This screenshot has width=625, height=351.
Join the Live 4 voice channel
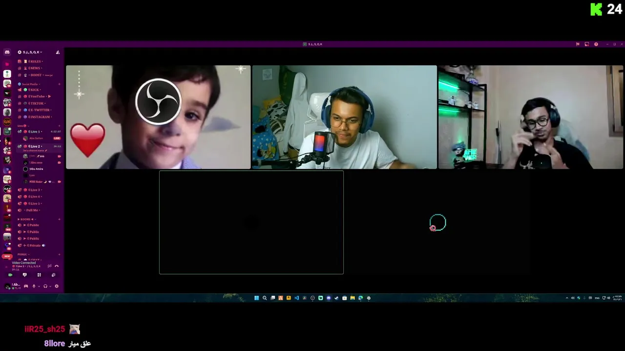point(38,196)
